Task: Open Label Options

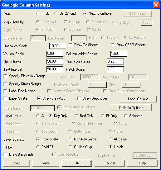Action: pyautogui.click(x=138, y=99)
